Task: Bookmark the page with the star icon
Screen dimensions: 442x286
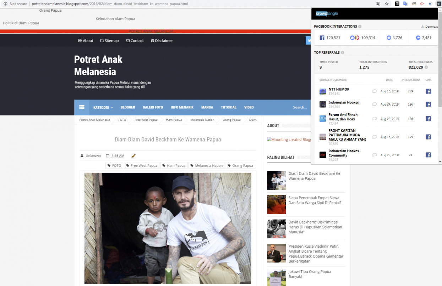Action: coord(387,4)
